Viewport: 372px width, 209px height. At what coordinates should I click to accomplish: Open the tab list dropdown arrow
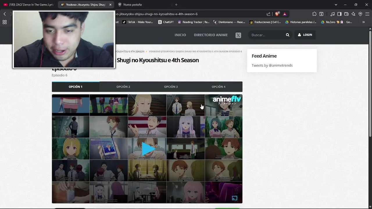click(x=336, y=5)
